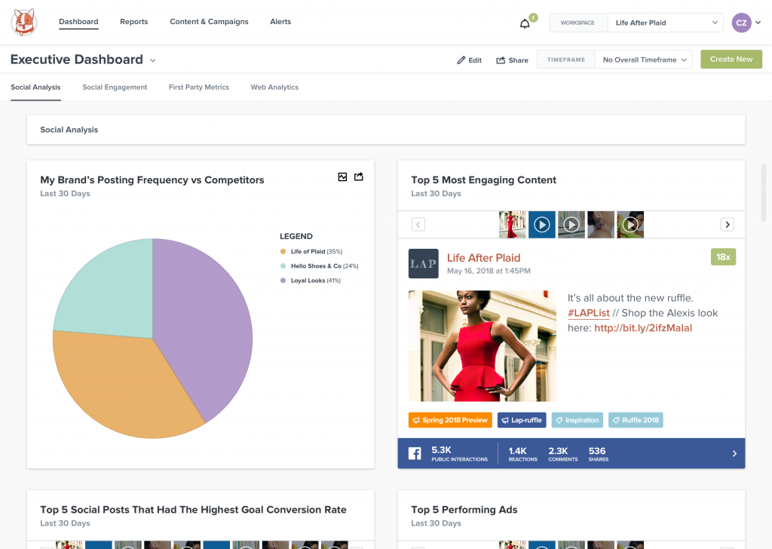The height and width of the screenshot is (549, 772).
Task: Click the Share dashboard icon
Action: tap(500, 60)
